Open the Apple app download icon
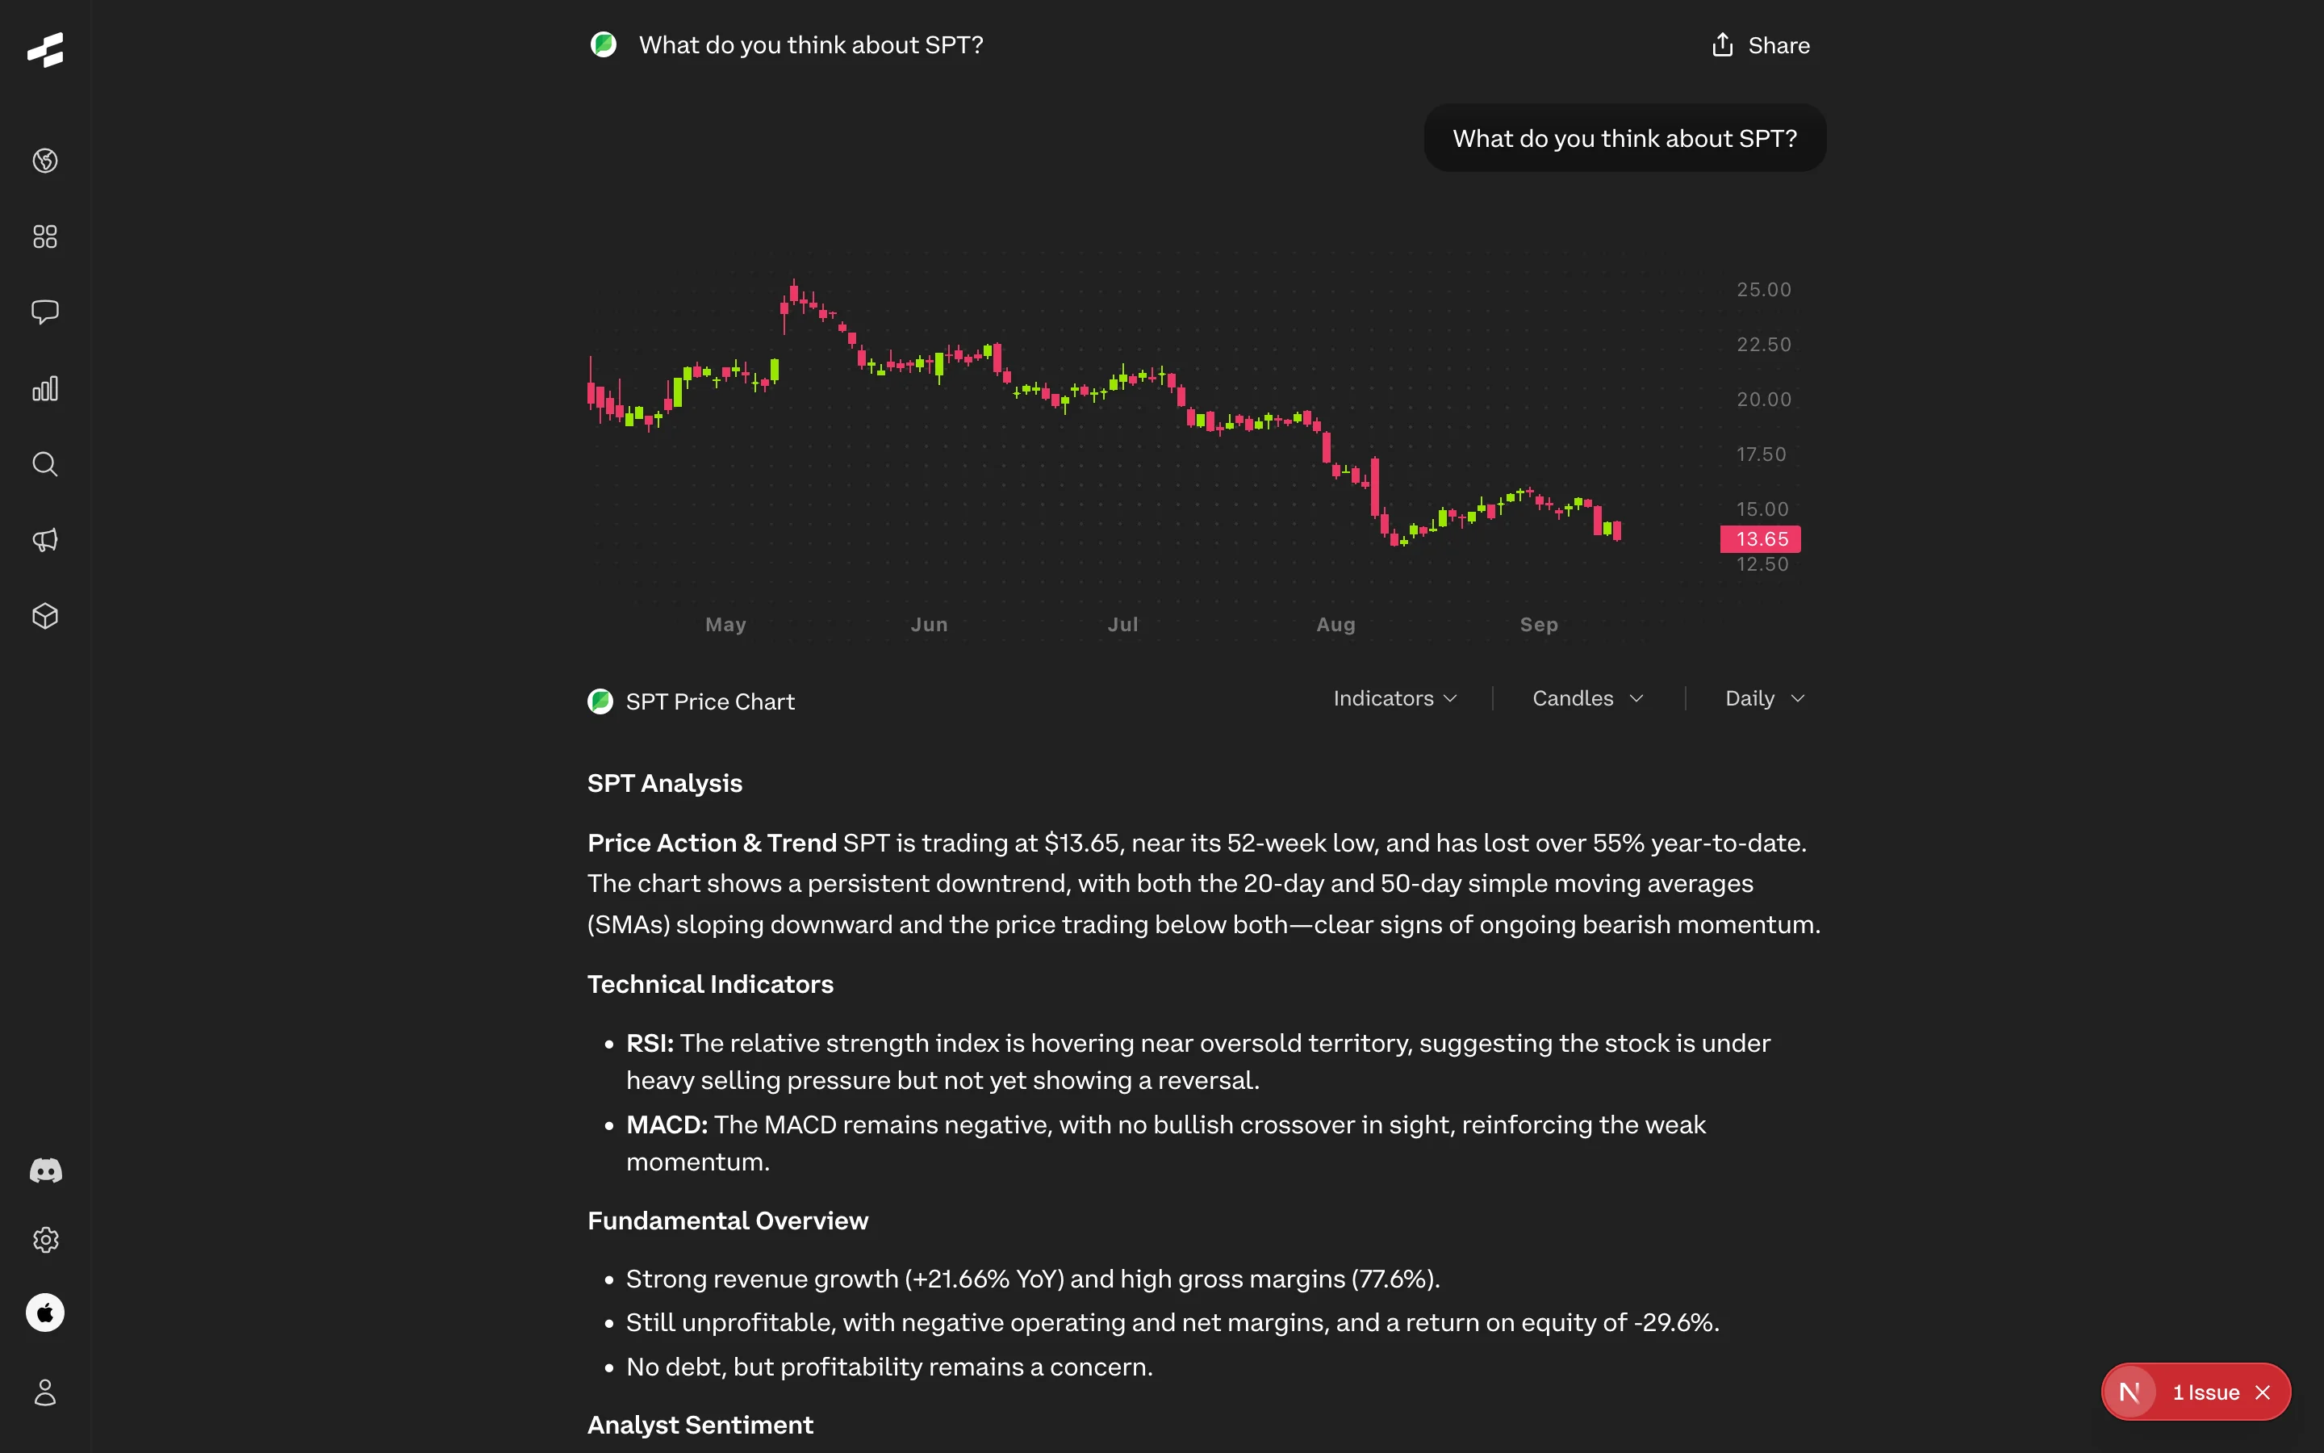Viewport: 2324px width, 1453px height. tap(45, 1313)
